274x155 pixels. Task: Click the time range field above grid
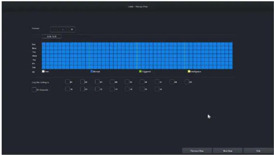[x=52, y=37]
